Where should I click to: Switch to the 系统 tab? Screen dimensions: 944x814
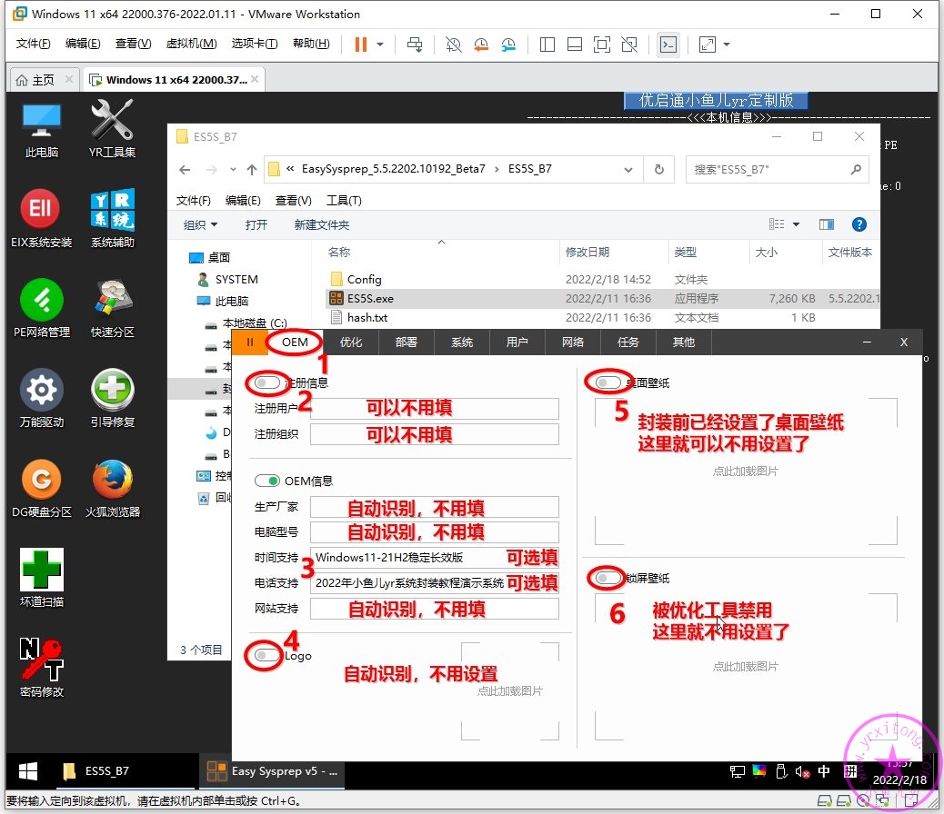coord(462,342)
